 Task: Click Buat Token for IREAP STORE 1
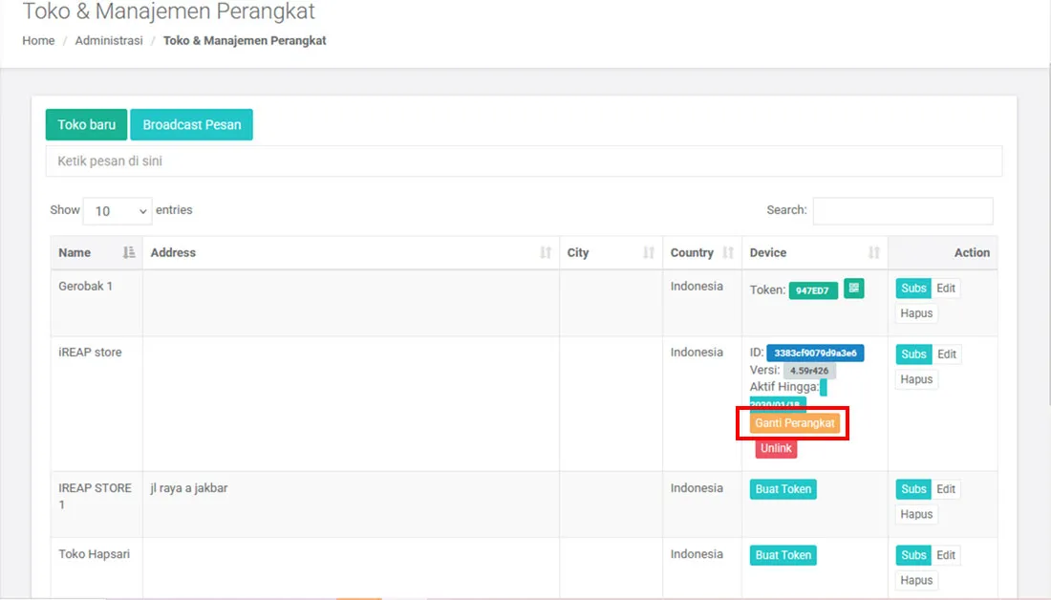[x=783, y=489]
